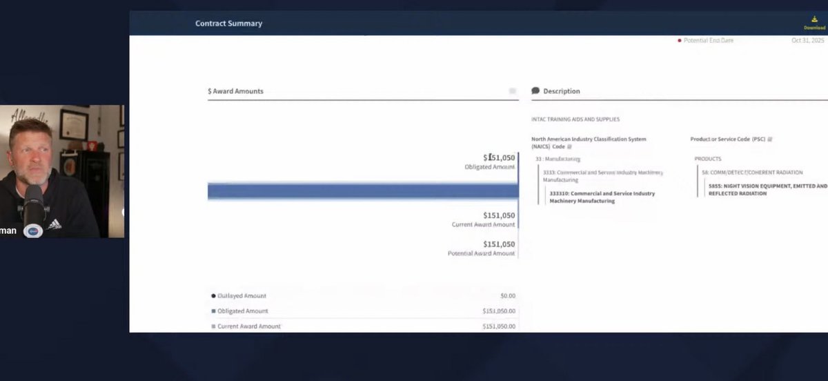Select the 58: COMM/DETECT/COHERENT RADIATION row
Image resolution: width=828 pixels, height=381 pixels.
pyautogui.click(x=752, y=173)
